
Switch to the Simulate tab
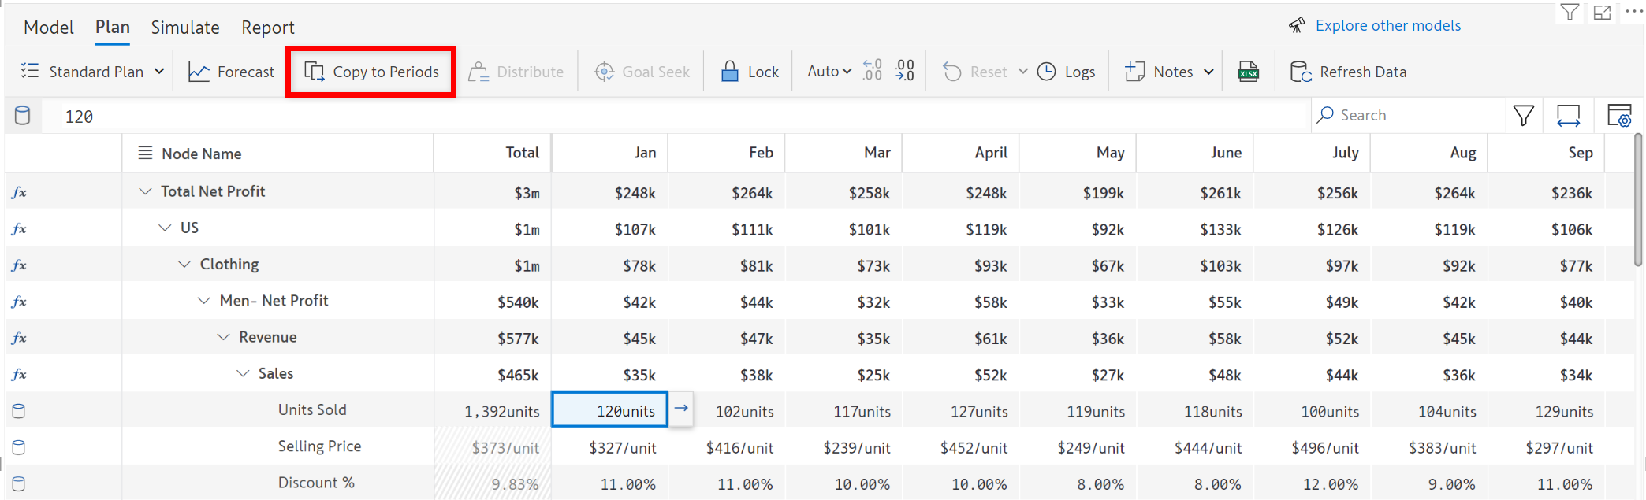pyautogui.click(x=185, y=28)
